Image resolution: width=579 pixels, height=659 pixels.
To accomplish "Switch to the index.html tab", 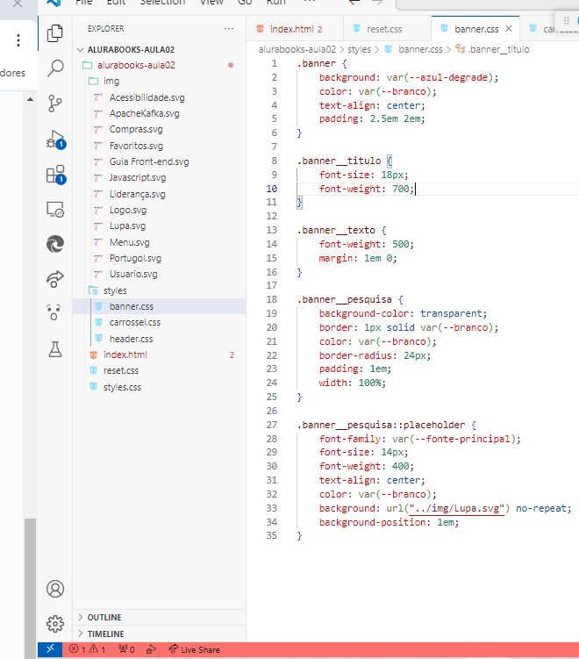I will [295, 29].
